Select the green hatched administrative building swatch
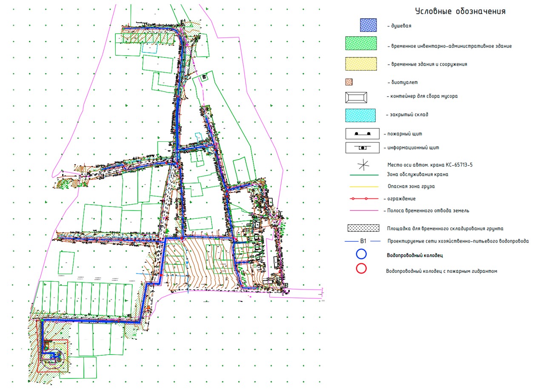The height and width of the screenshot is (389, 543). pyautogui.click(x=361, y=45)
